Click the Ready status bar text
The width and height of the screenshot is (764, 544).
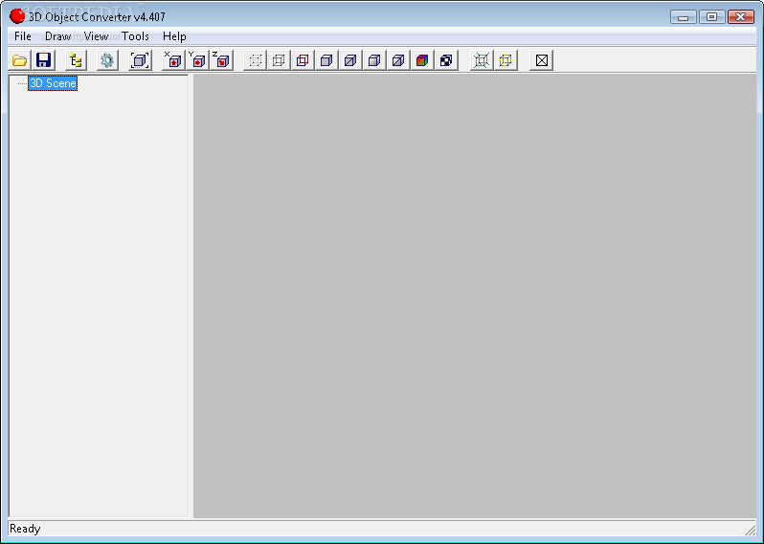tap(25, 529)
